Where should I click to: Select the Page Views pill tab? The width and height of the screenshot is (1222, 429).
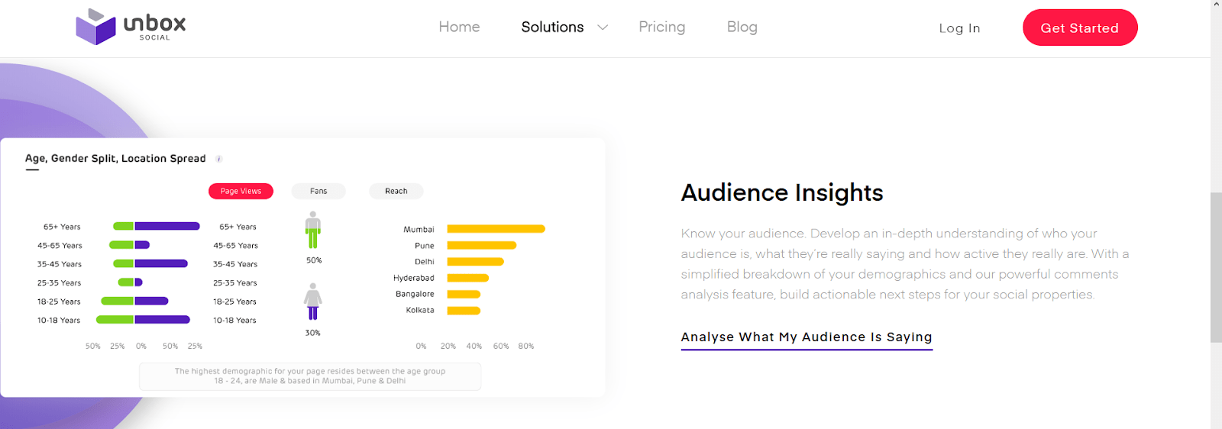pyautogui.click(x=241, y=192)
